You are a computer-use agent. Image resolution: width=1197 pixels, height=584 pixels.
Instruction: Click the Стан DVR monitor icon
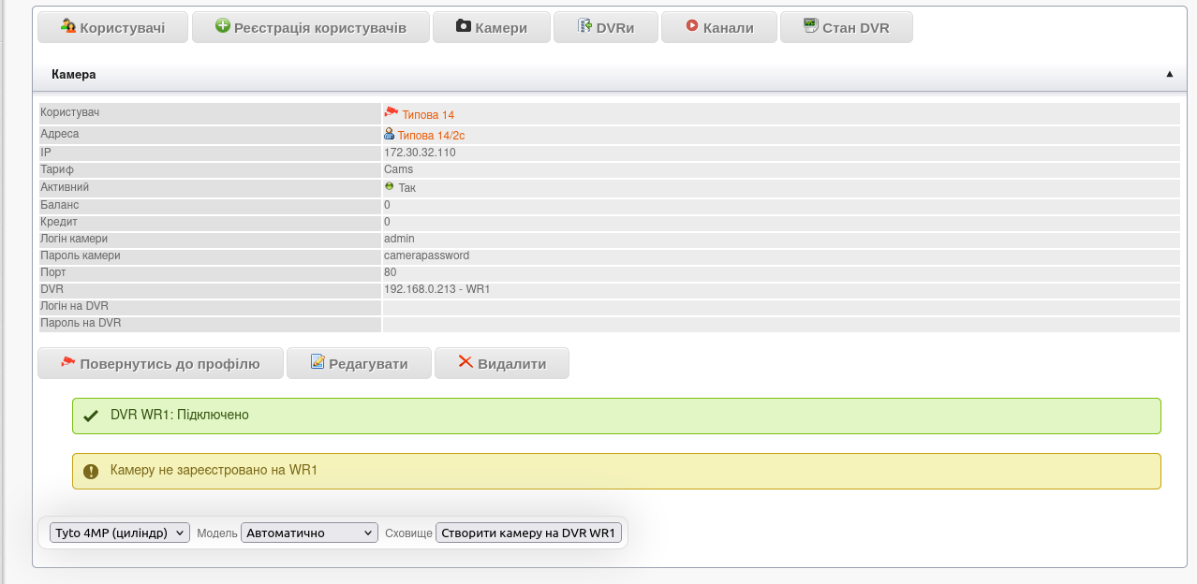coord(811,26)
